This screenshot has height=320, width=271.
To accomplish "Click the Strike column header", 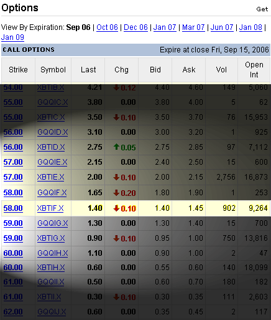I will [18, 70].
